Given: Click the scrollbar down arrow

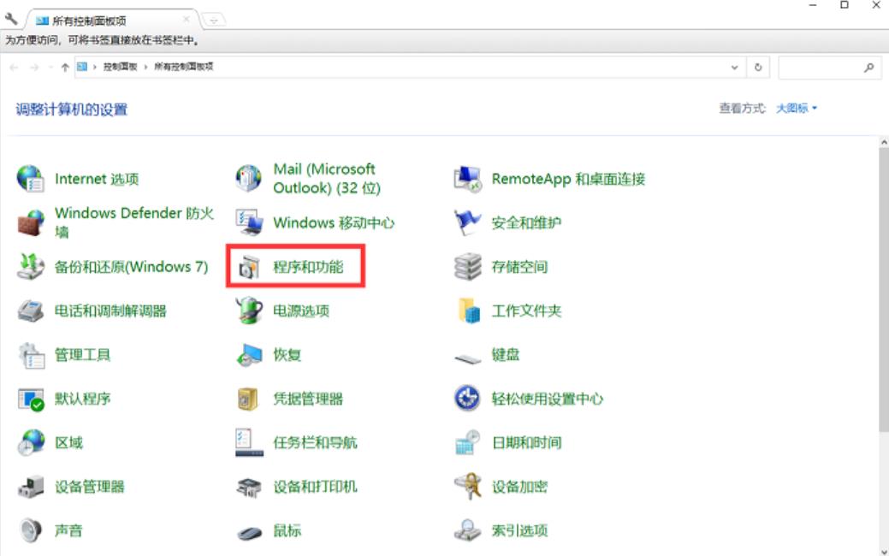Looking at the screenshot, I should click(884, 551).
